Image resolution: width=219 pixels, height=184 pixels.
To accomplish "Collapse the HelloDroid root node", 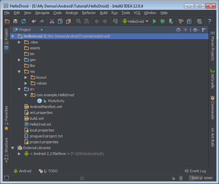I will (x=13, y=37).
